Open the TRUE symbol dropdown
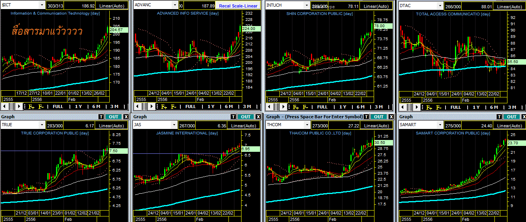This screenshot has height=222, width=526. 42,125
